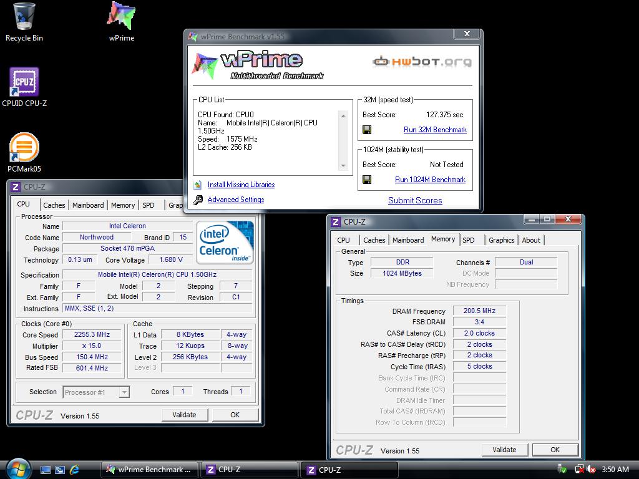Switch to CPU tab in right CPU-Z
Viewport: 639px width, 479px height.
(344, 240)
